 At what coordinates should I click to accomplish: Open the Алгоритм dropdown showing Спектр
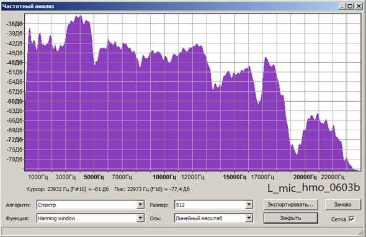[91, 205]
